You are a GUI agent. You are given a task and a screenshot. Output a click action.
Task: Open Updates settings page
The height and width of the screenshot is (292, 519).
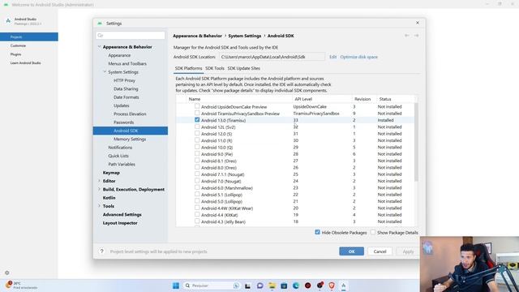coord(121,105)
